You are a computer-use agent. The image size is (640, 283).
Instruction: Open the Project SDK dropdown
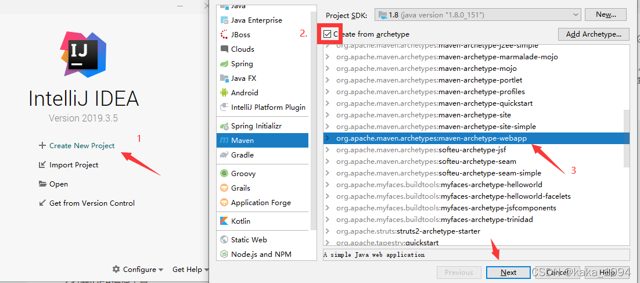(x=477, y=15)
